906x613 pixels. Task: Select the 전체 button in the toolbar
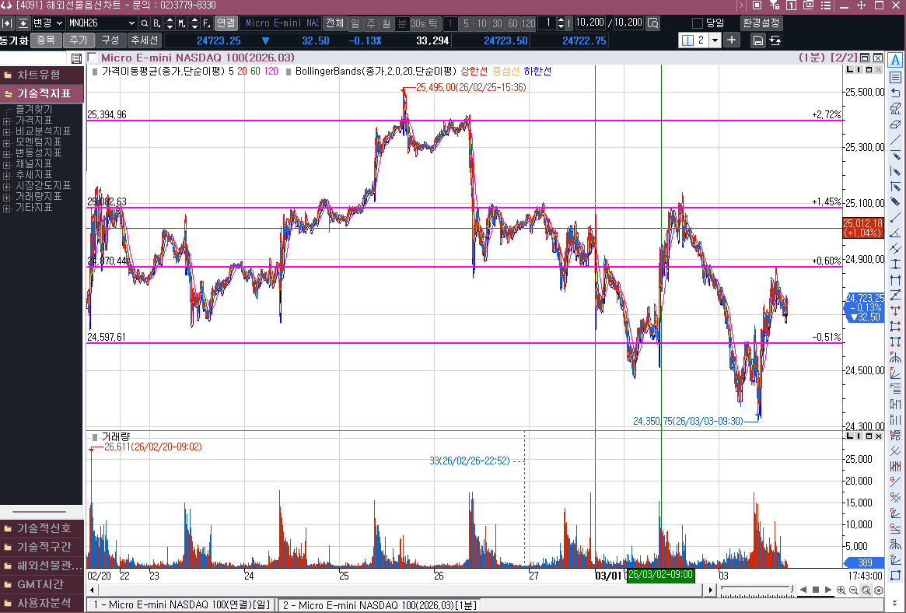pos(334,23)
